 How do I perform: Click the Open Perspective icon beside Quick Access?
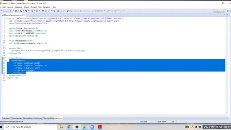click(228, 11)
